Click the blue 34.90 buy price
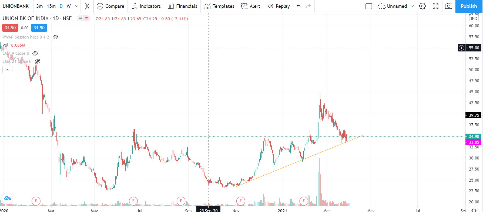Image resolution: width=483 pixels, height=212 pixels. (x=39, y=28)
